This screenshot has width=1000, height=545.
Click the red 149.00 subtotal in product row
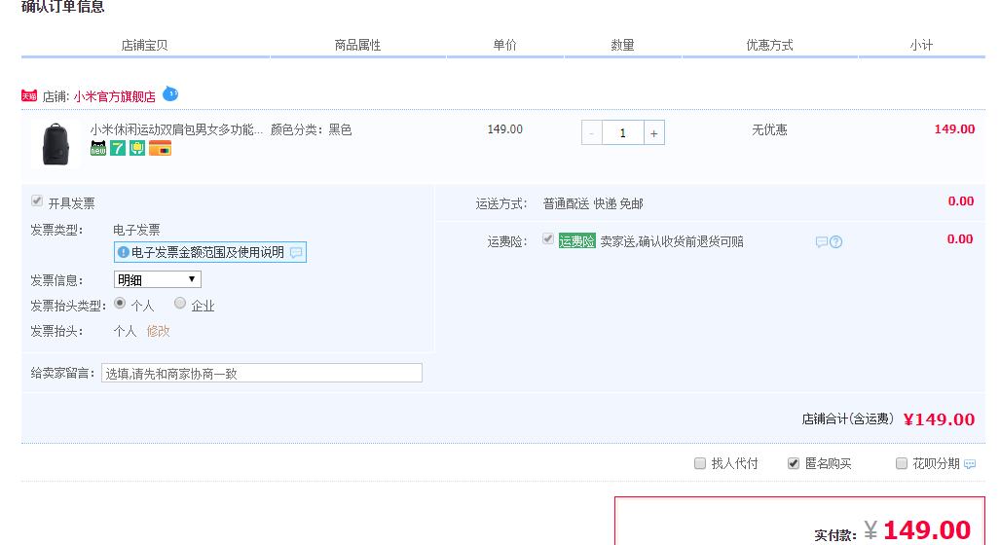(954, 129)
